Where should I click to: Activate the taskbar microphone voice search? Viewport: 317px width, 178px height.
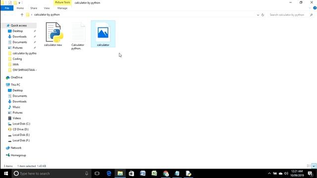(87, 174)
